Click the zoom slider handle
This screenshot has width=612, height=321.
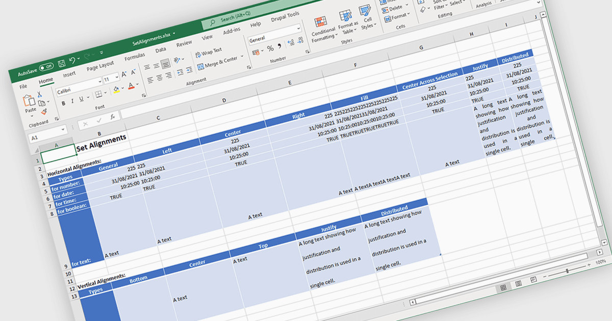point(567,271)
